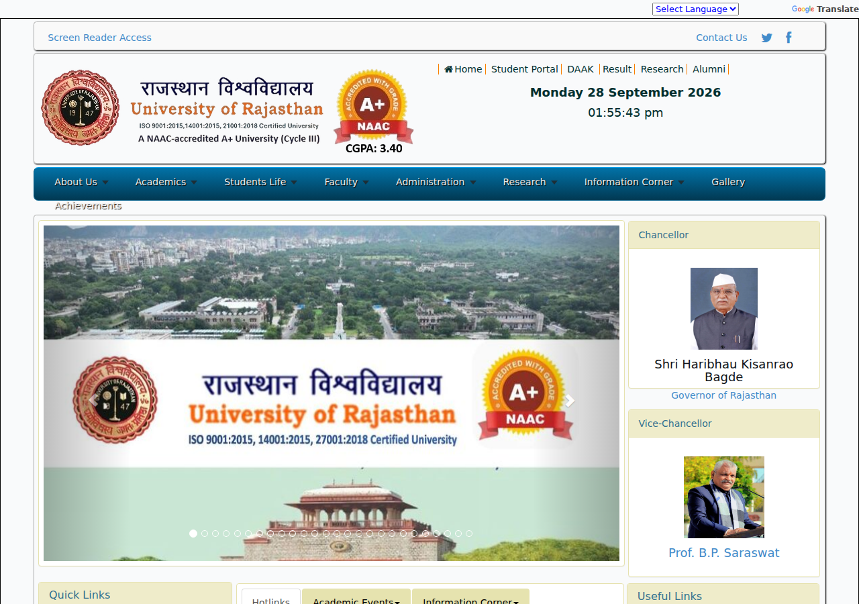Expand the Students Life menu
Screen dimensions: 859x604
(260, 182)
